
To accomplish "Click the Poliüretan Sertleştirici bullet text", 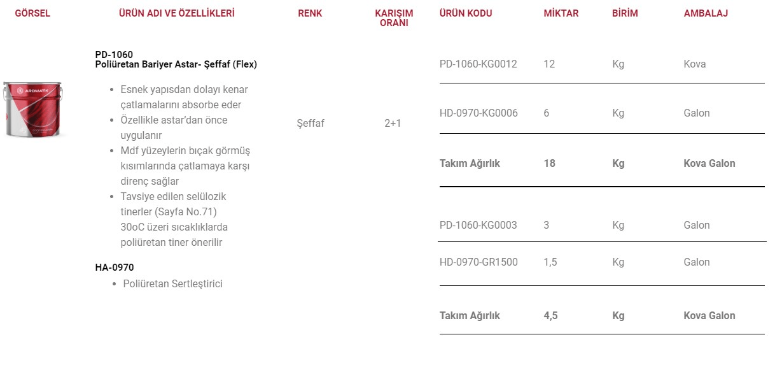I will point(173,283).
